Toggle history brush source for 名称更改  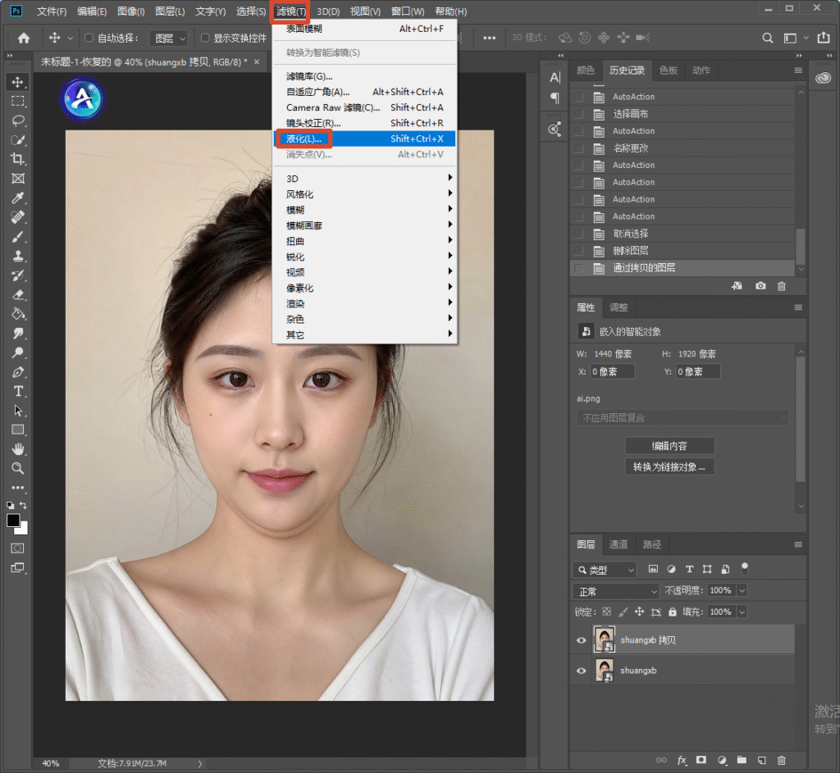(x=578, y=148)
